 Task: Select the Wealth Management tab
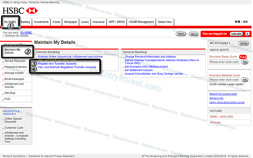(141, 22)
